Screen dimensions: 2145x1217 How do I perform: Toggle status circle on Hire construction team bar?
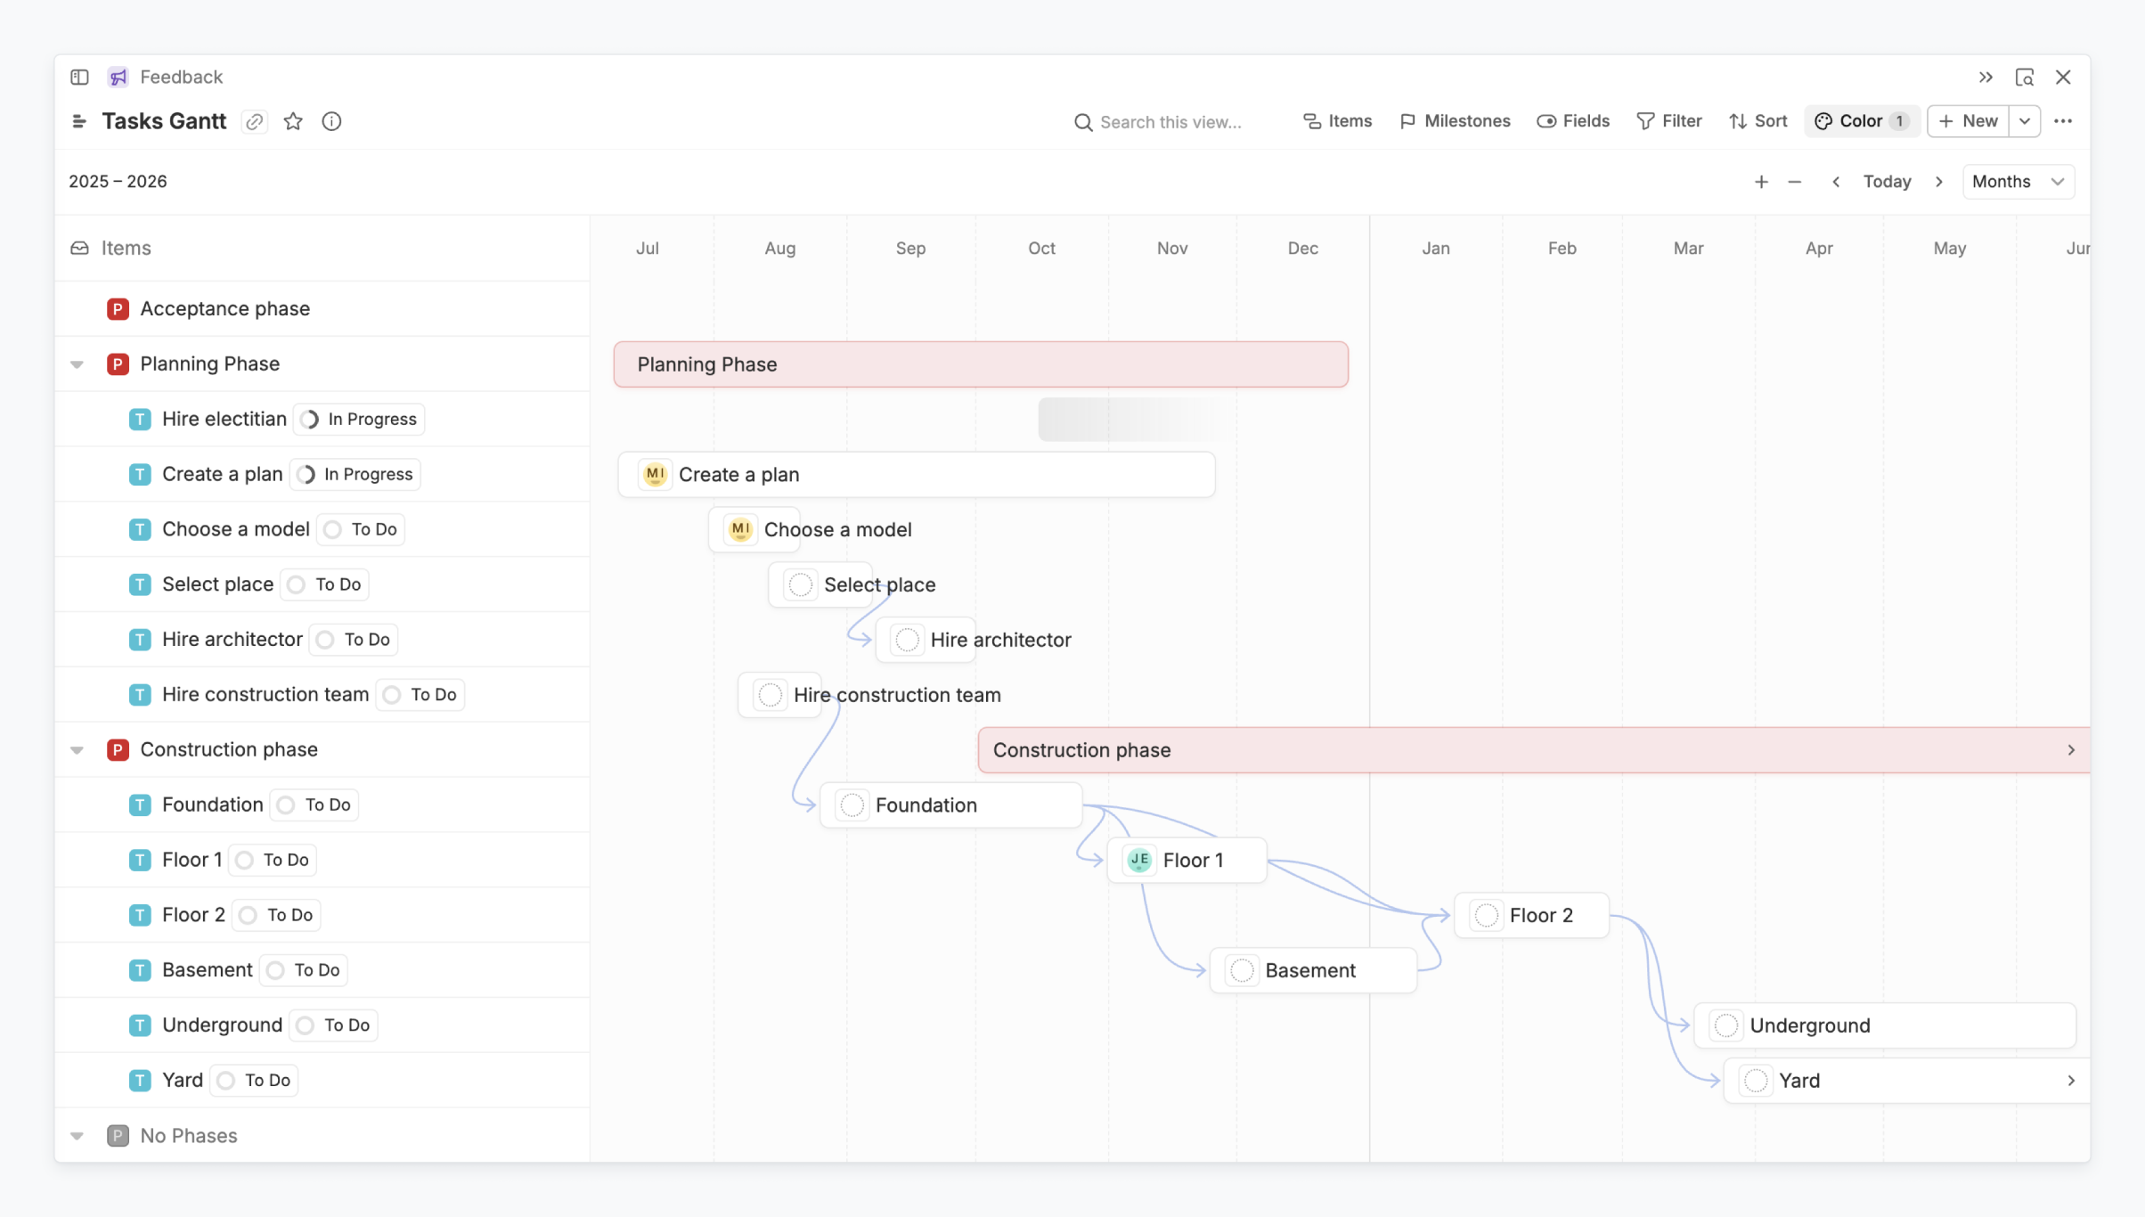(770, 695)
